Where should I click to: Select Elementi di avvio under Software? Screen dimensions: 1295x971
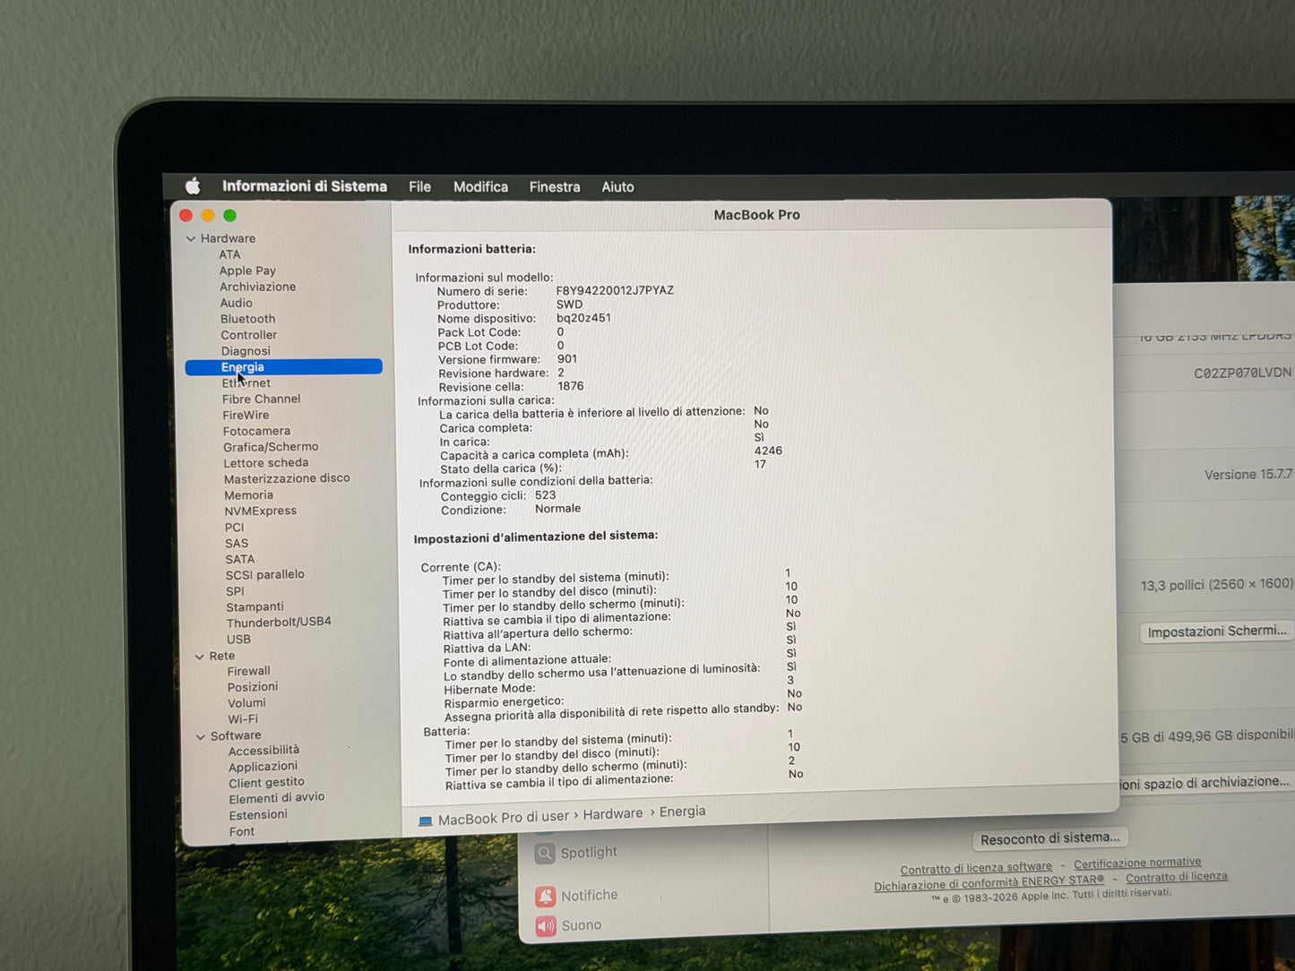pyautogui.click(x=276, y=797)
